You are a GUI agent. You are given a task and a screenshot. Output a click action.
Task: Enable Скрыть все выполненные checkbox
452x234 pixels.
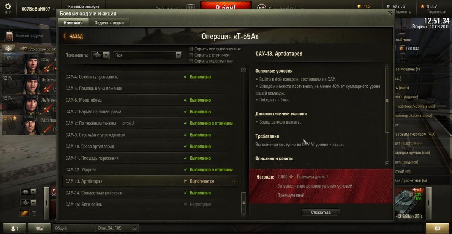coord(191,49)
